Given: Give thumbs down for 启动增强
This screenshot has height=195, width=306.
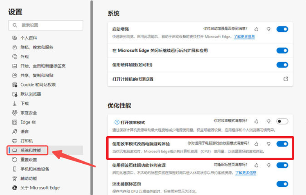Looking at the screenshot, I should 269,29.
